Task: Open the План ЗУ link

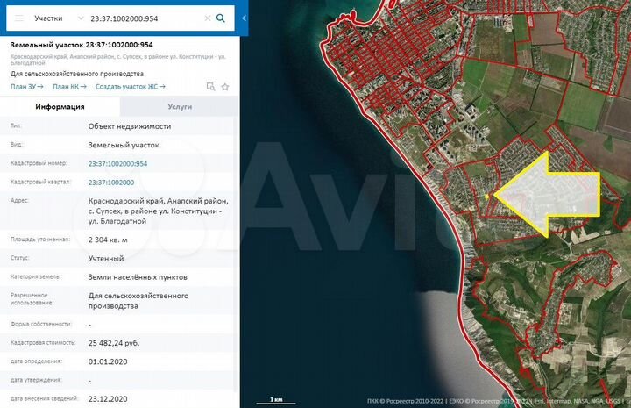Action: (27, 87)
